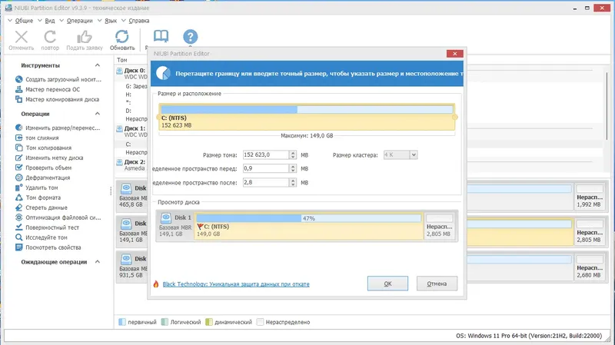Open the manual book icon in toolbar

pos(161,36)
